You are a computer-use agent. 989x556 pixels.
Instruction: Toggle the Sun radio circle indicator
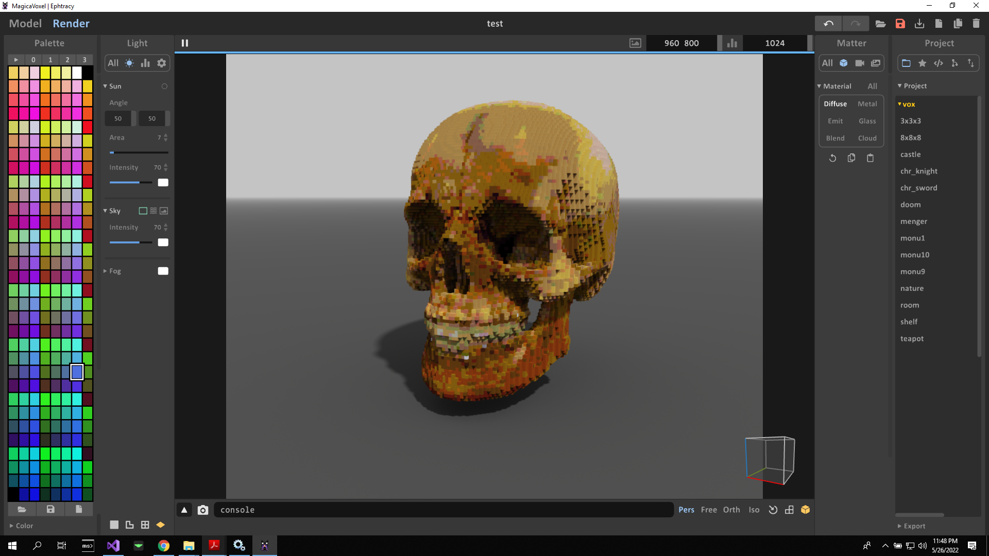click(164, 86)
